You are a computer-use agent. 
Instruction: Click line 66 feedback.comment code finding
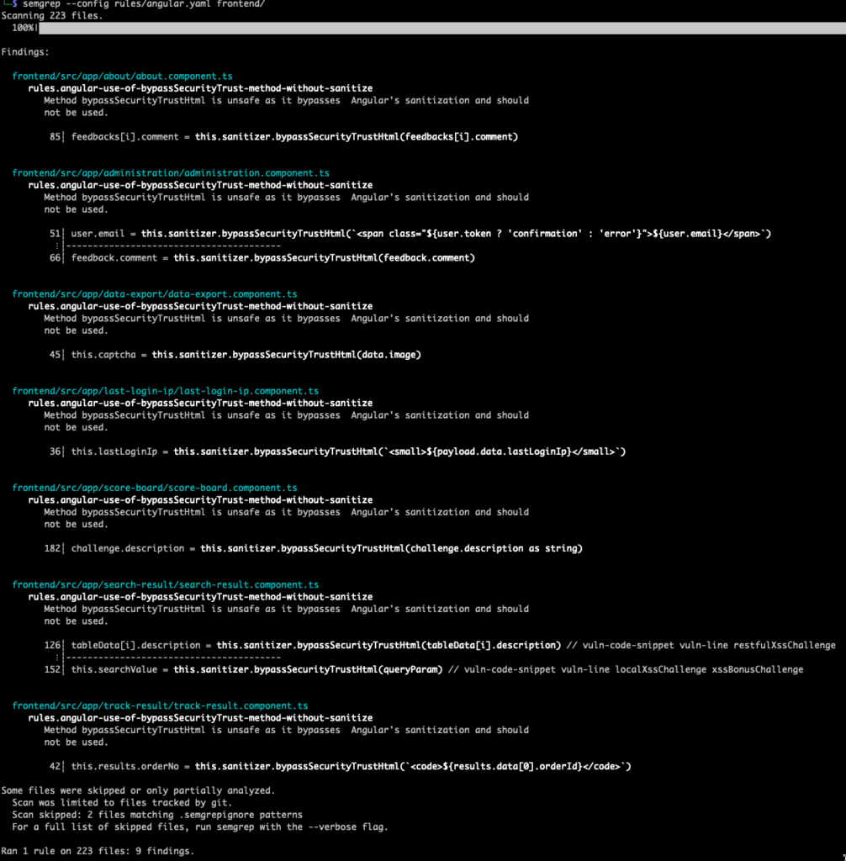pos(273,258)
